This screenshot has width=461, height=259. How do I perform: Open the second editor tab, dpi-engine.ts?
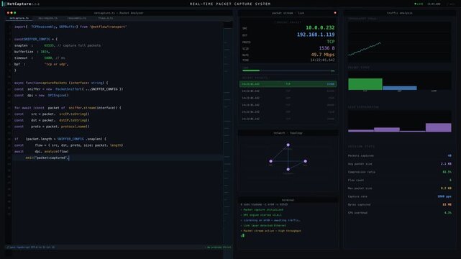pyautogui.click(x=48, y=18)
